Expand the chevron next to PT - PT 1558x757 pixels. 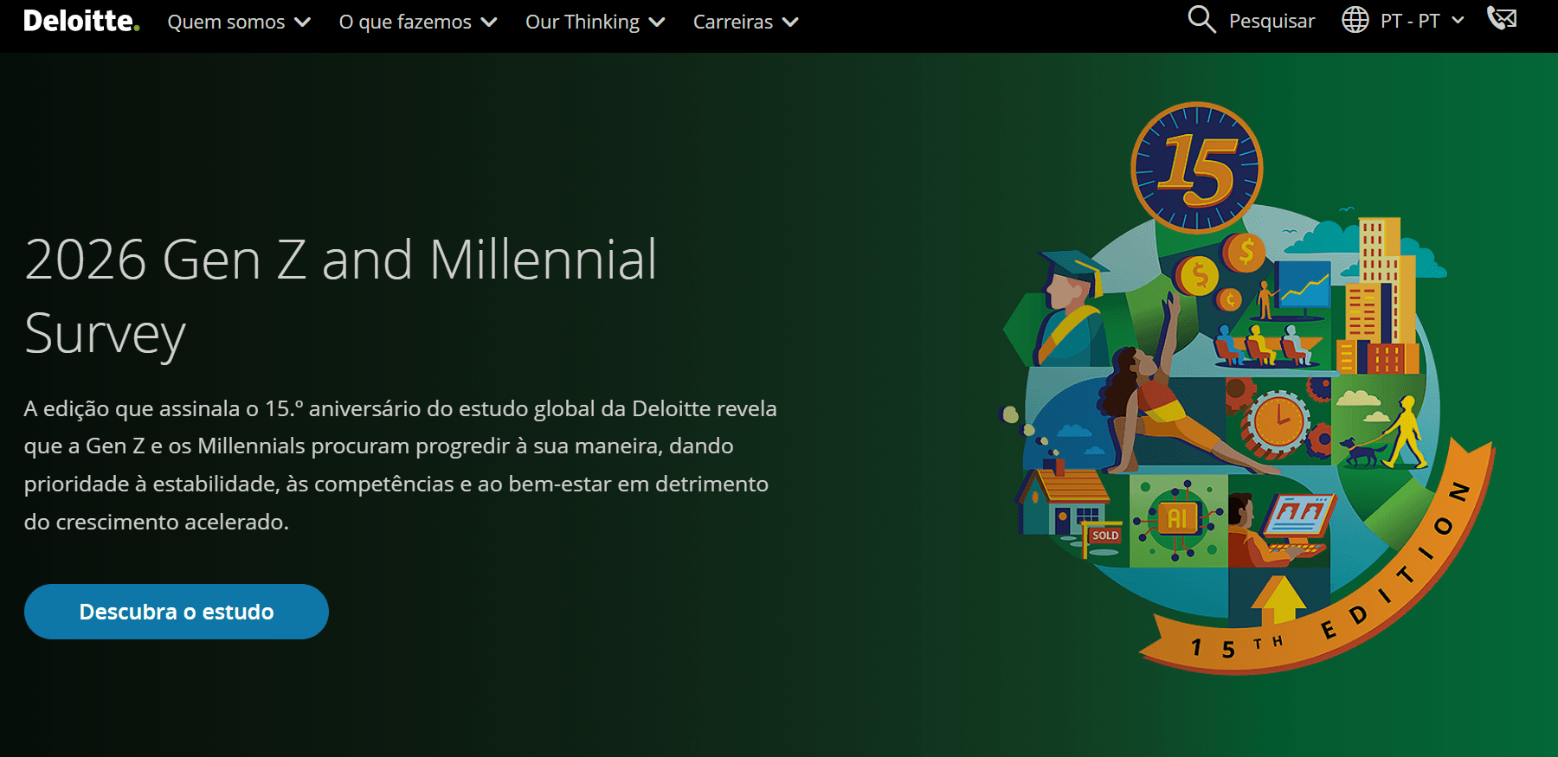tap(1458, 20)
